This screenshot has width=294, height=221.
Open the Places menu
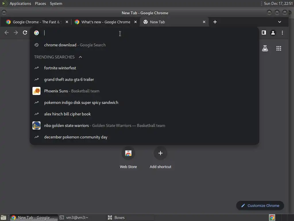(x=40, y=3)
